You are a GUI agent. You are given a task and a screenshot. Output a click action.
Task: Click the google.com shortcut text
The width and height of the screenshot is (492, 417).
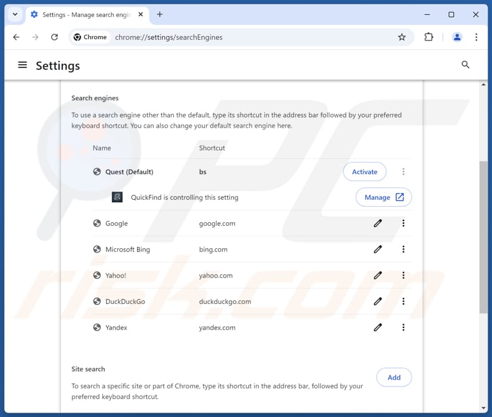[217, 223]
